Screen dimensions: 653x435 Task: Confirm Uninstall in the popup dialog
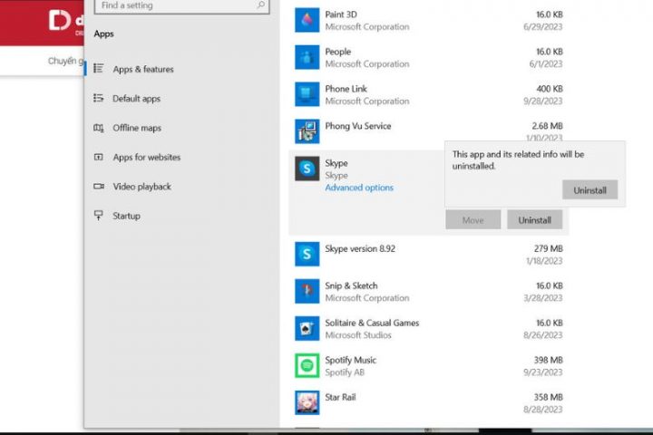pos(590,189)
